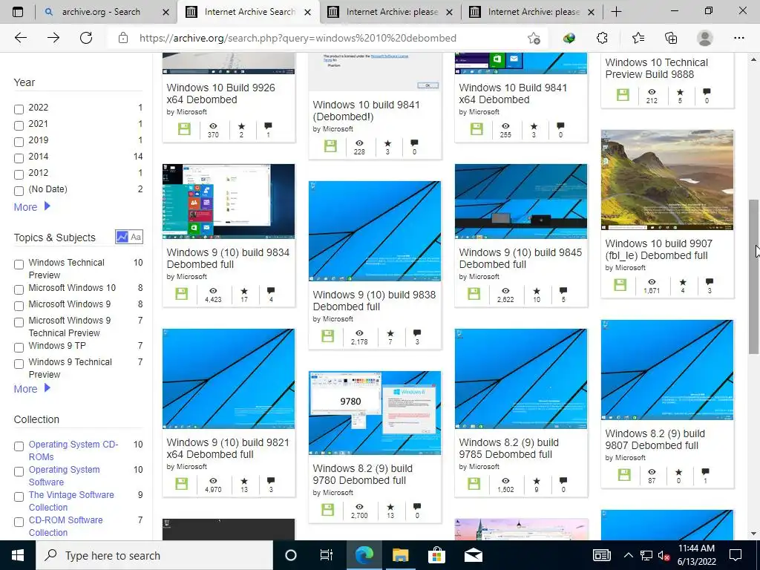The width and height of the screenshot is (760, 570).
Task: Open Microsoft Store from the taskbar
Action: [x=436, y=555]
